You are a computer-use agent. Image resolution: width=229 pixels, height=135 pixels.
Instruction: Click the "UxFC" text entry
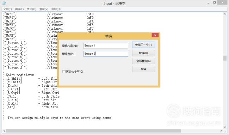(x=10, y=28)
